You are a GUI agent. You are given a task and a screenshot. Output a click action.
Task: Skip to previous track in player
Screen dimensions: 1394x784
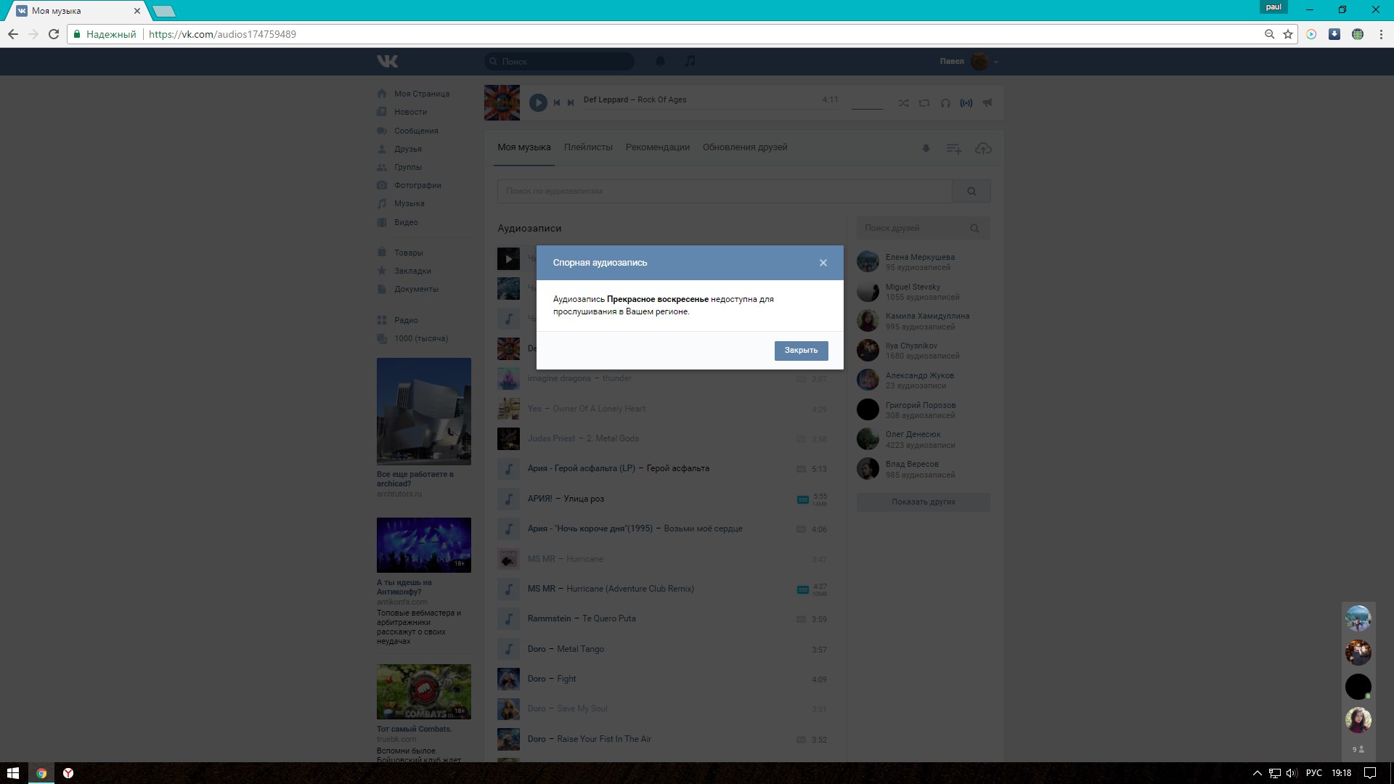557,103
